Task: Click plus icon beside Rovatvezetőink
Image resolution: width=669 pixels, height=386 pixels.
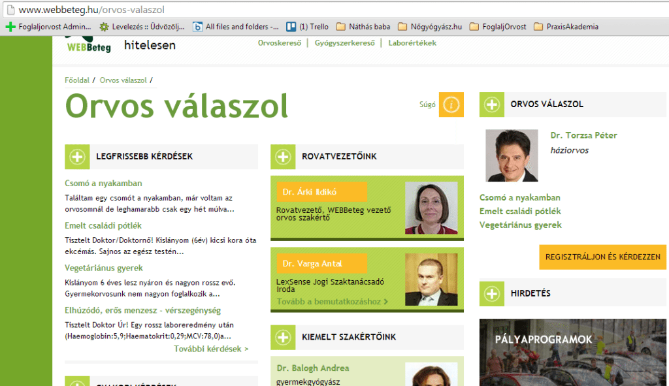Action: (x=283, y=157)
